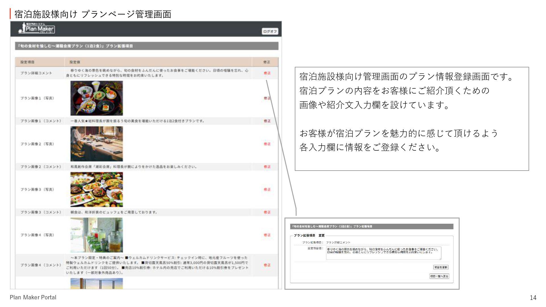Open the プラン画像4 welcome drink thumbnail
Screen dimensions: 546x307
click(x=97, y=235)
